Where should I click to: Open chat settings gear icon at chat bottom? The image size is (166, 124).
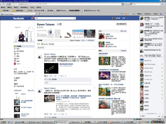[x=159, y=116]
